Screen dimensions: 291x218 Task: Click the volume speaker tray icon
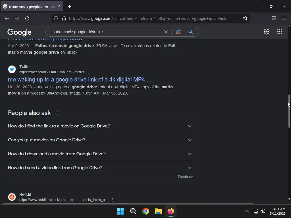(x=263, y=211)
